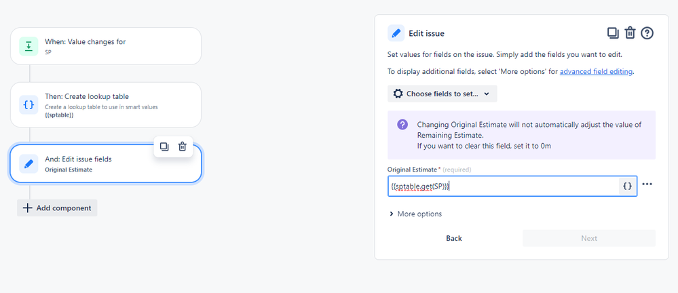Click the Back button
The width and height of the screenshot is (678, 293).
coord(454,238)
